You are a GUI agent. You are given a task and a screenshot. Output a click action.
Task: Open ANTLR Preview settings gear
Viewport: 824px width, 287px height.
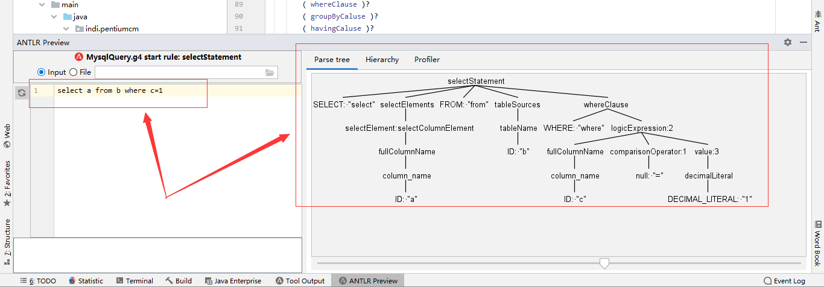tap(788, 42)
